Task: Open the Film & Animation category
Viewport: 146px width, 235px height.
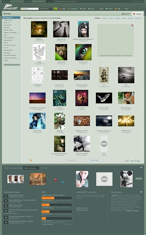Action: click(9, 38)
